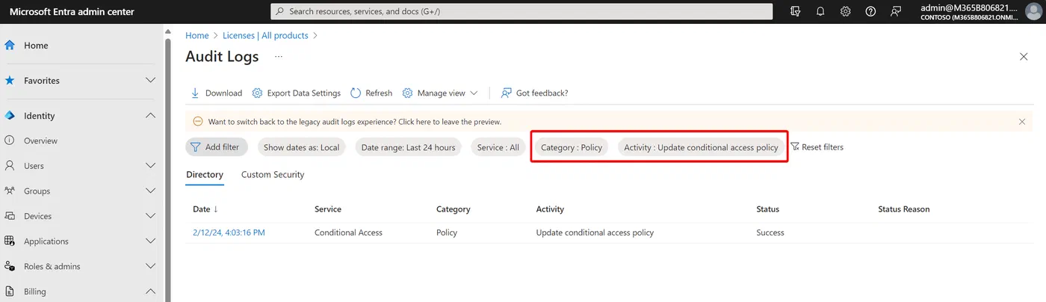Open the account avatar menu
The height and width of the screenshot is (302, 1046).
point(1034,11)
